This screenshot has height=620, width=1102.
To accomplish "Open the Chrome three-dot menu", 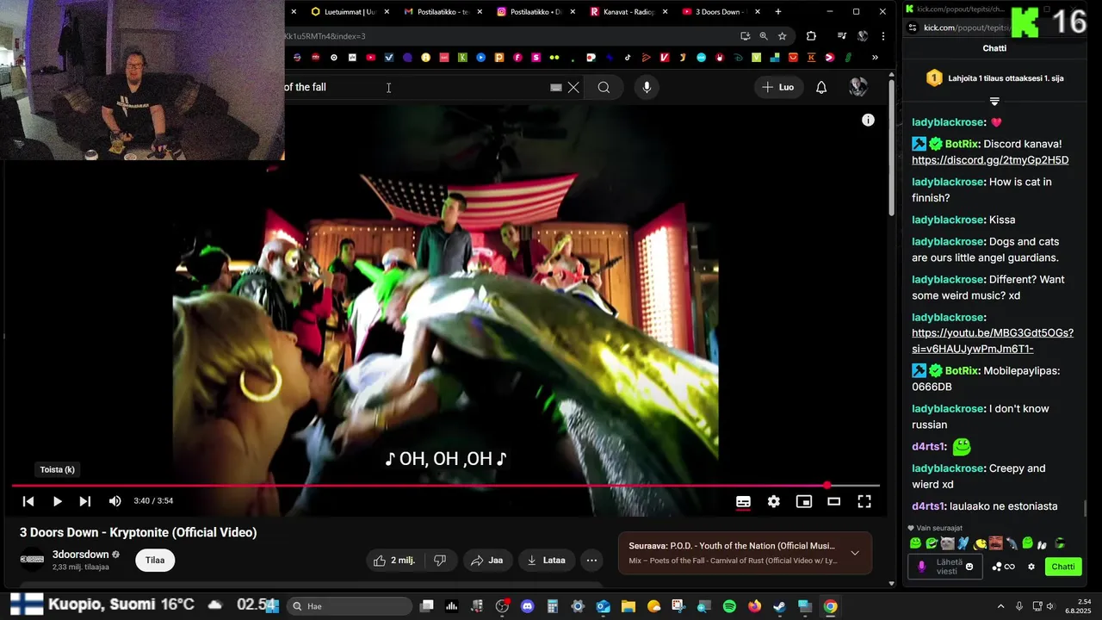I will click(882, 36).
